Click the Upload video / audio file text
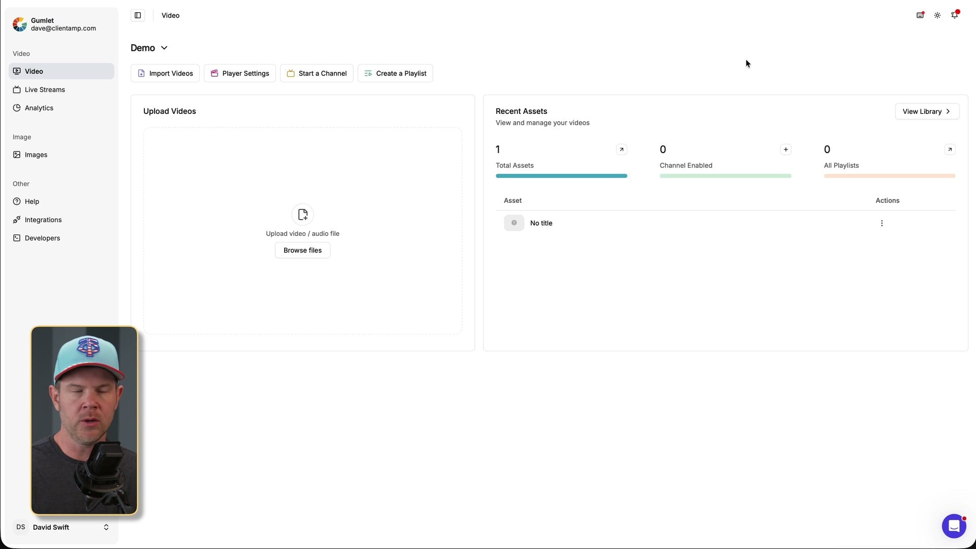This screenshot has height=549, width=976. tap(302, 234)
